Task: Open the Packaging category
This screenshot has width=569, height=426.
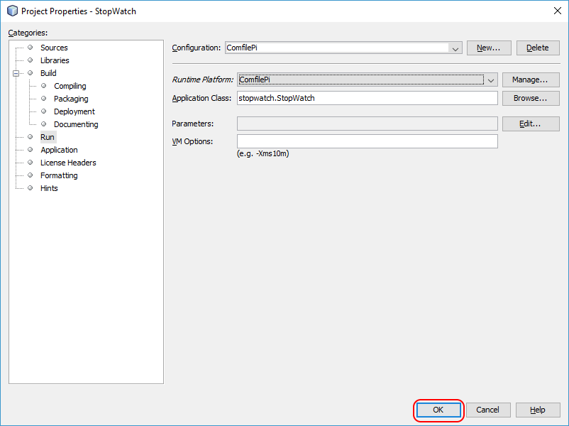Action: [71, 99]
